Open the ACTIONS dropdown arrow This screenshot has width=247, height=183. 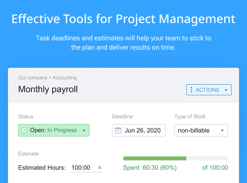click(226, 90)
